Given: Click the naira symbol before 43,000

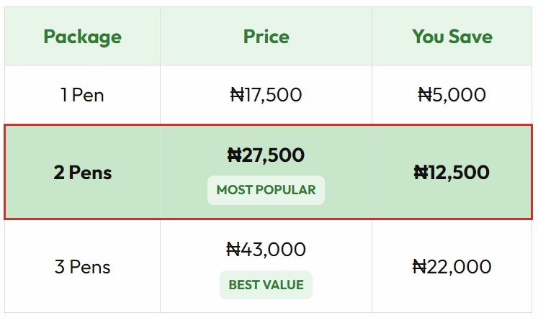Looking at the screenshot, I should pos(233,250).
